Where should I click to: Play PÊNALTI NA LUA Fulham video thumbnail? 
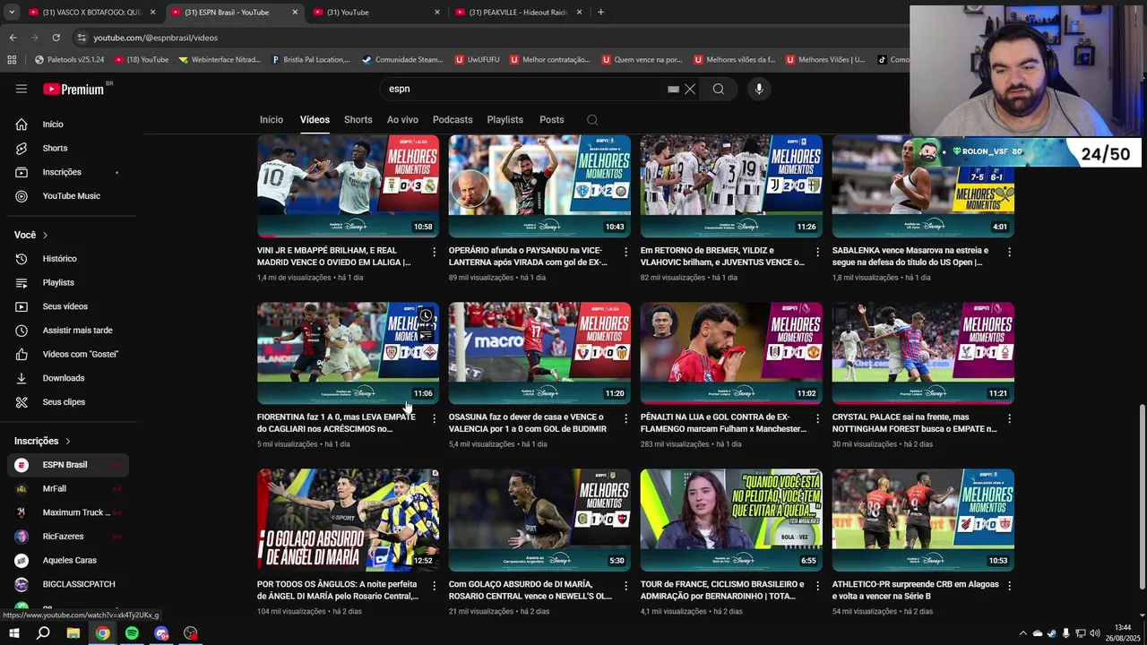pos(731,353)
